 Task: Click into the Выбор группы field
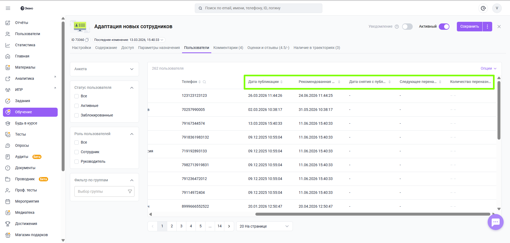pyautogui.click(x=101, y=191)
